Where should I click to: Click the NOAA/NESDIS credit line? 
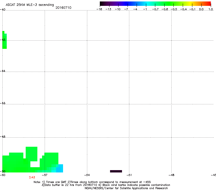pyautogui.click(x=126, y=188)
